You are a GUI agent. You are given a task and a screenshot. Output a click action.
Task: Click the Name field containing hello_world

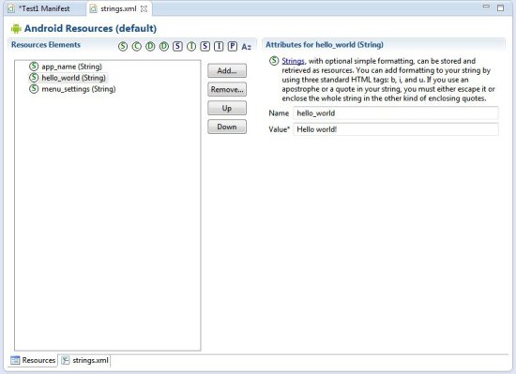click(396, 113)
